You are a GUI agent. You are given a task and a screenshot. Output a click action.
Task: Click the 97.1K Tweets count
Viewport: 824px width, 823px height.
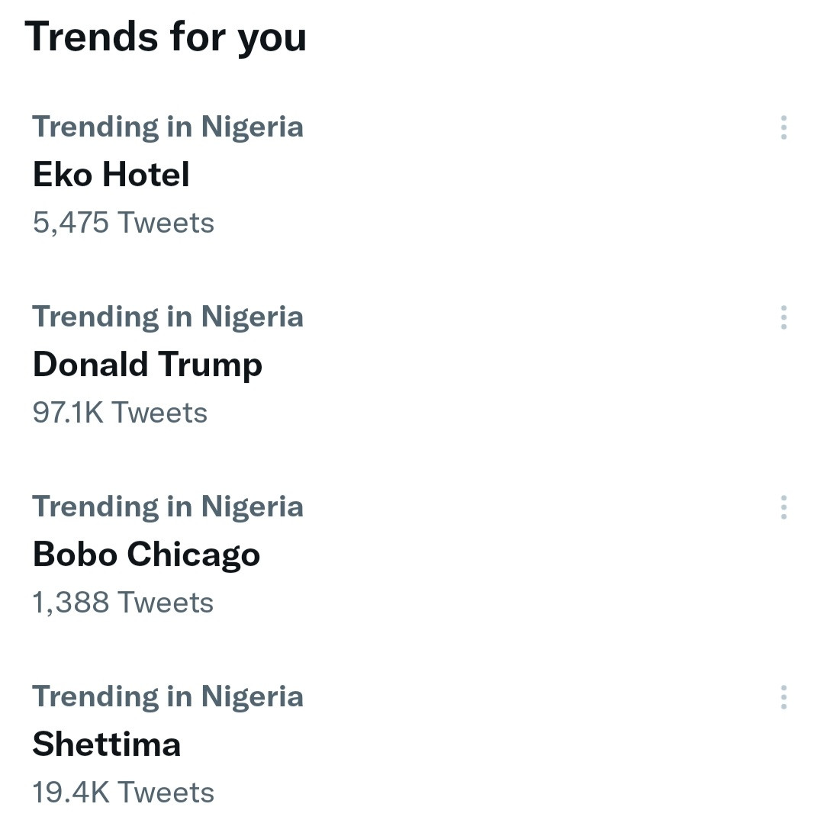[x=120, y=413]
